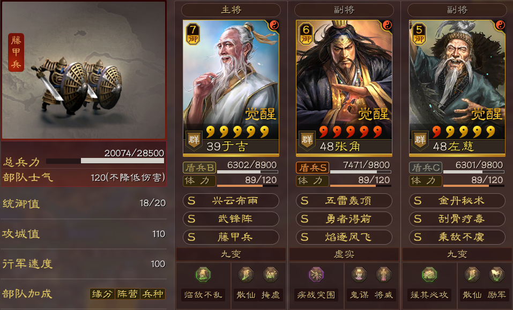513x310 pixels.
Task: Select the 张角 general card portrait
Action: 344,88
